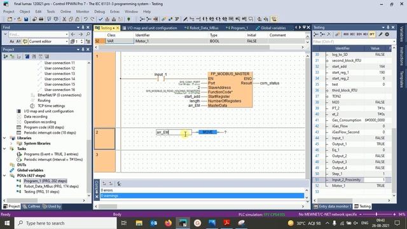Screen dimensions: 407x229
Task: Click the Print icon in the toolbar
Action: (41, 19)
